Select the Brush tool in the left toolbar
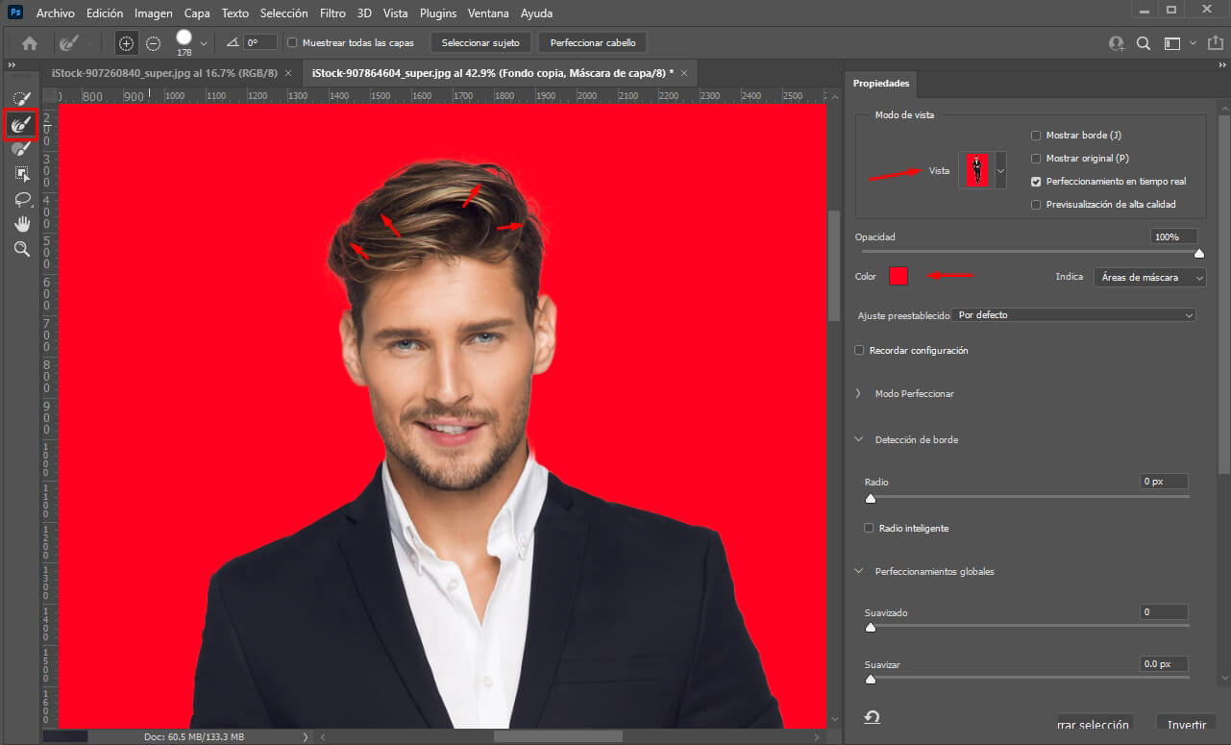 [21, 149]
